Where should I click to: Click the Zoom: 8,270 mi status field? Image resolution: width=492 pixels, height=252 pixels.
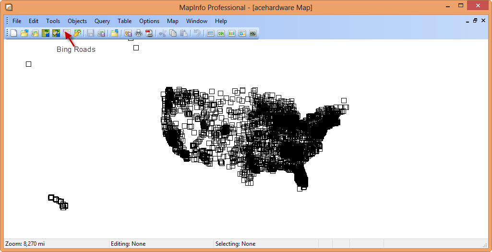click(57, 244)
